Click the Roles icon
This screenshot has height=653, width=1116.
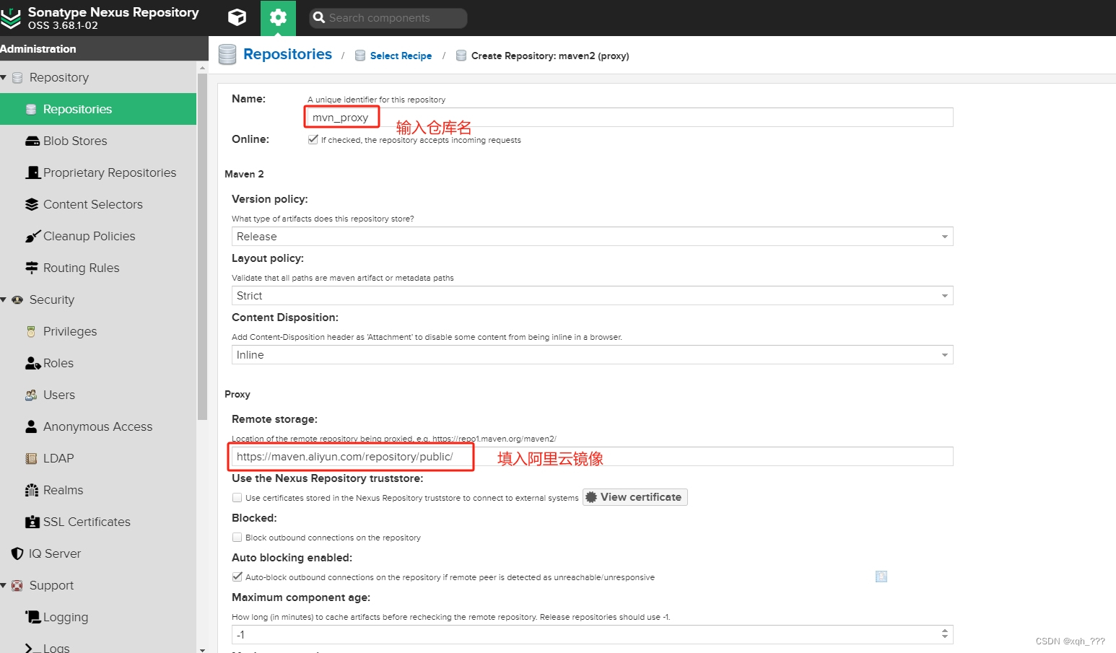tap(32, 363)
